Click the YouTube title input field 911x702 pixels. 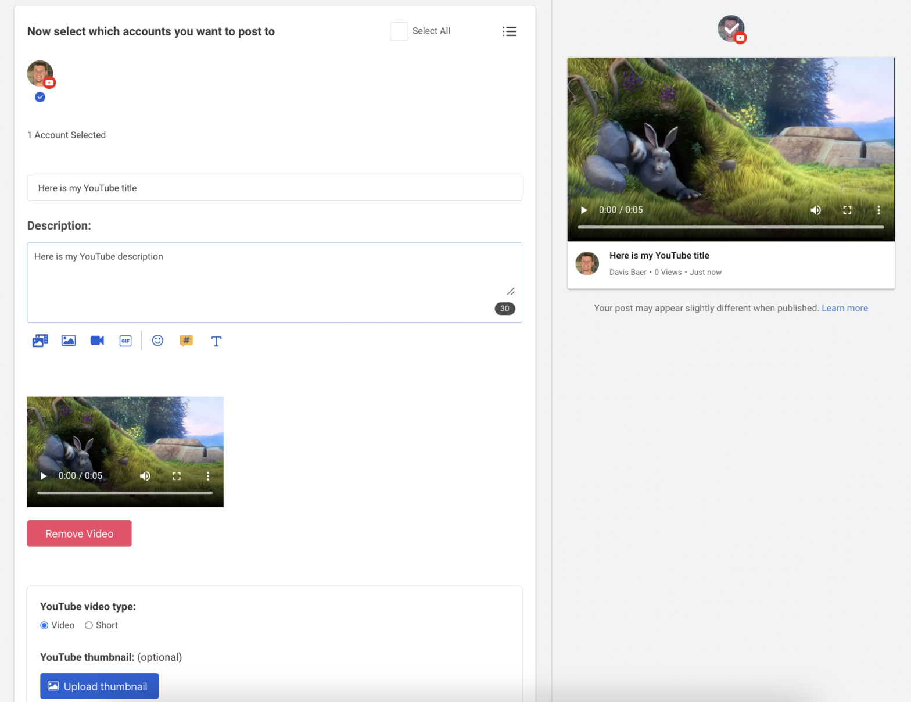click(274, 188)
